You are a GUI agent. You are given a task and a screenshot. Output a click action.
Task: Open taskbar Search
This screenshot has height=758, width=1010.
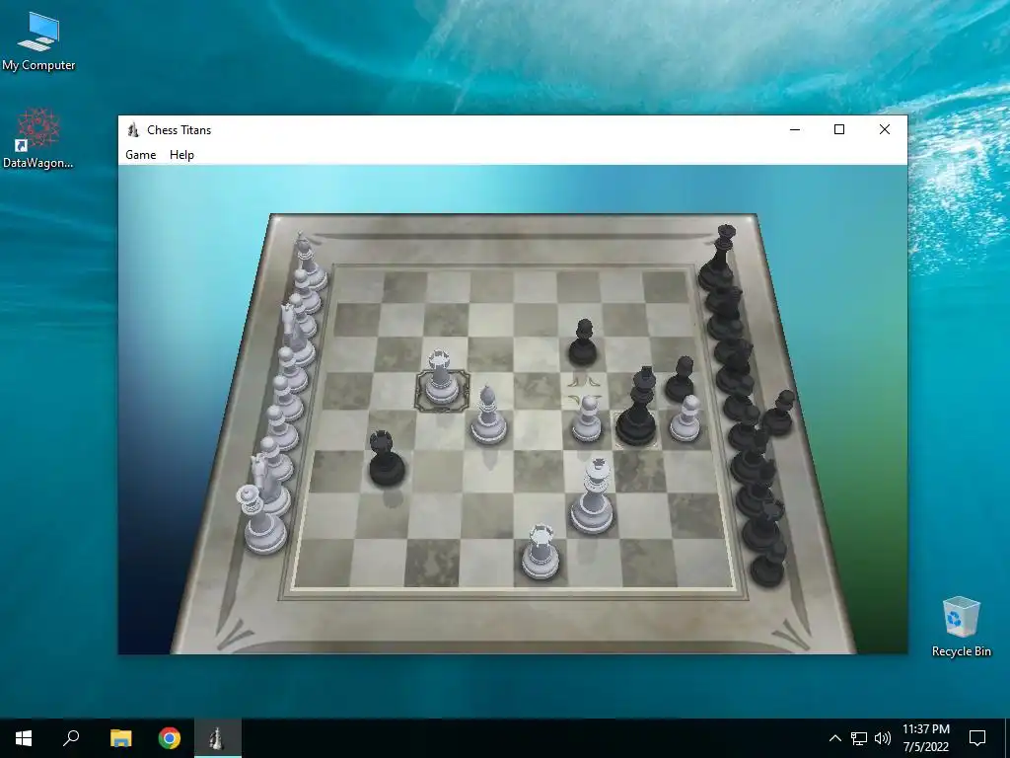coord(71,738)
